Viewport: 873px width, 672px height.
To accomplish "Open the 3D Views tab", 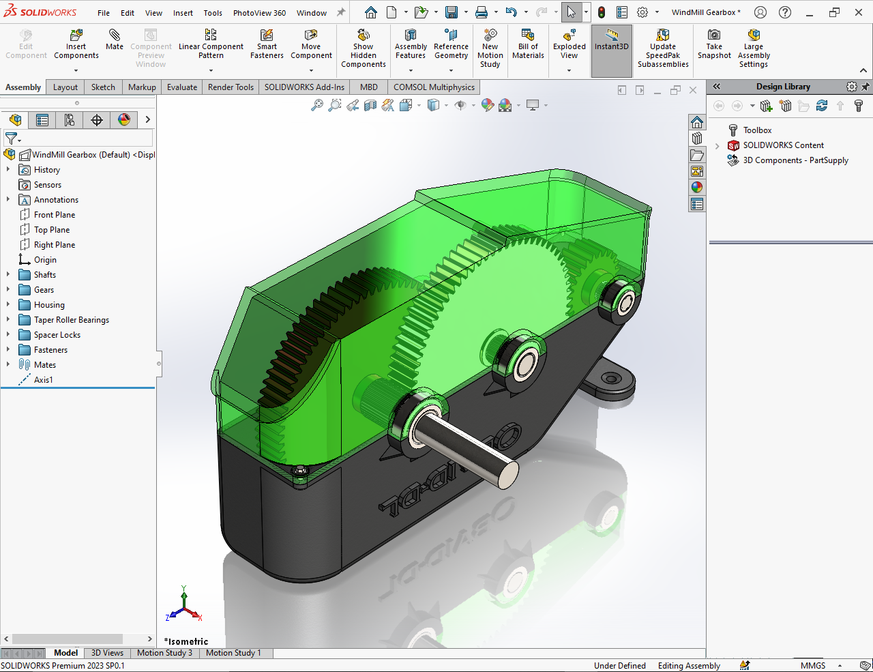I will coord(107,653).
